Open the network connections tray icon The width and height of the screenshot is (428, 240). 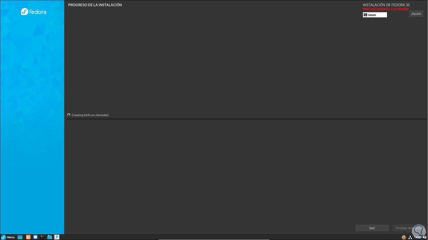[x=410, y=237]
